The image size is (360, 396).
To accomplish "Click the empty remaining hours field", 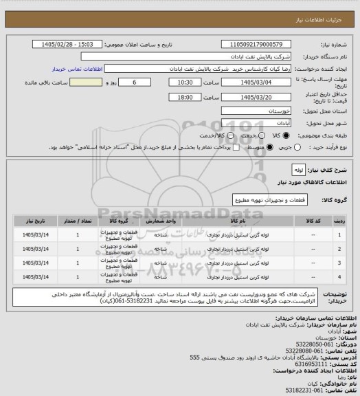I will click(86, 82).
